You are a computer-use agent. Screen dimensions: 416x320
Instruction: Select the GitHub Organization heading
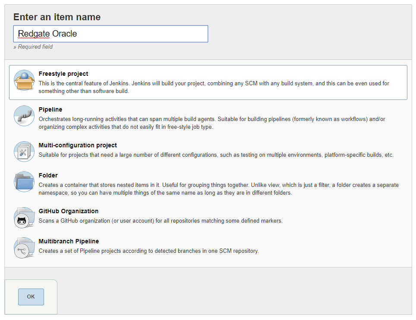[69, 211]
